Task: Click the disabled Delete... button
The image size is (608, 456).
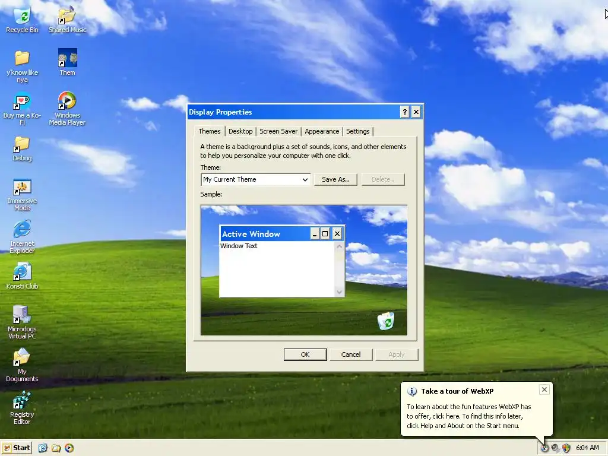Action: point(383,179)
